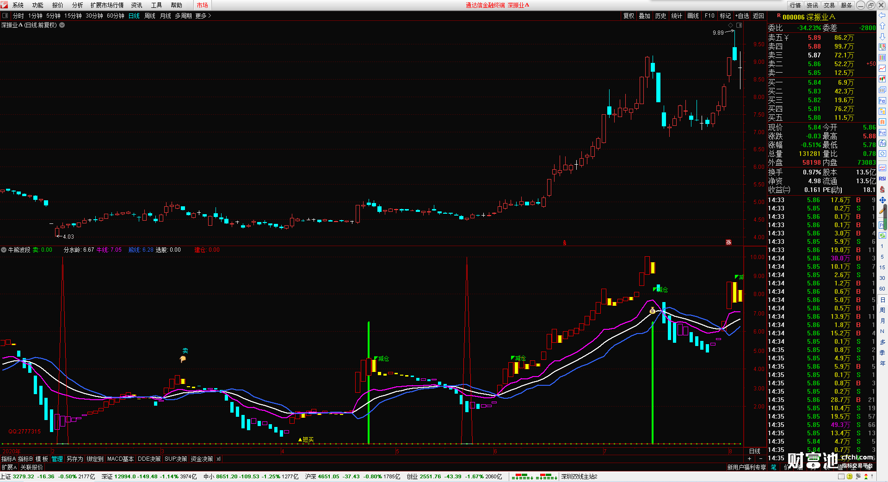Click the 另存为 save-as button

pyautogui.click(x=74, y=459)
